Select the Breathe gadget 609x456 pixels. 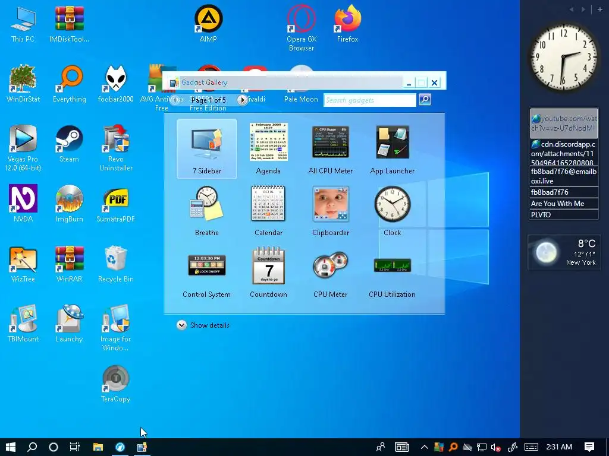click(x=206, y=211)
